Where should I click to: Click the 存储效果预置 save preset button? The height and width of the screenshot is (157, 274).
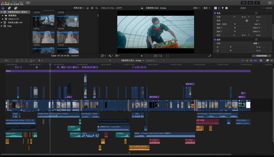pyautogui.click(x=261, y=56)
